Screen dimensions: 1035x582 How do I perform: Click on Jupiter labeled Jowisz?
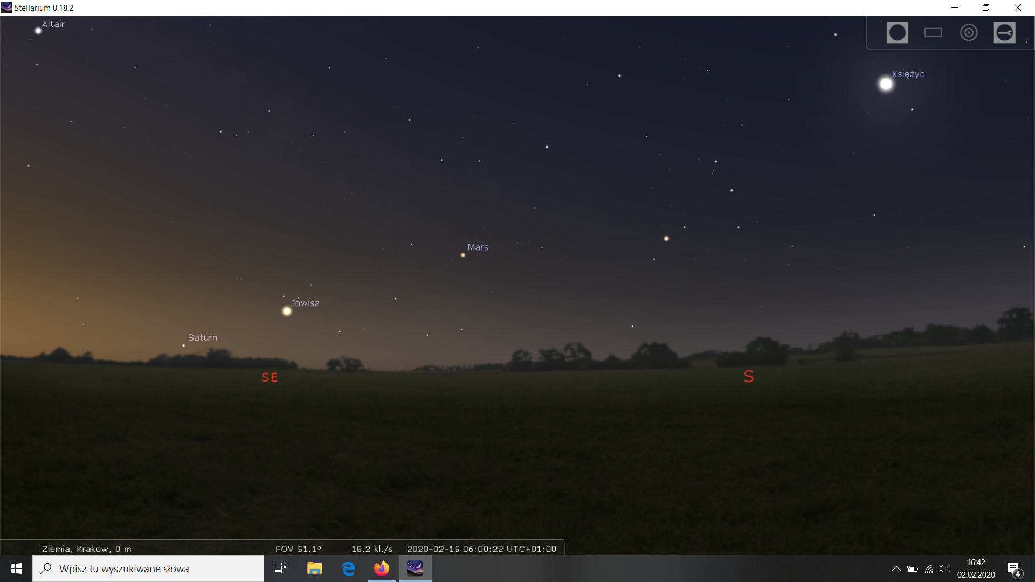pyautogui.click(x=287, y=311)
